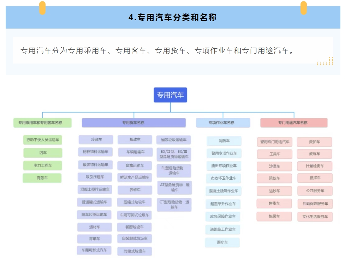Select the 专项作业车名称 blue header

pyautogui.click(x=223, y=123)
